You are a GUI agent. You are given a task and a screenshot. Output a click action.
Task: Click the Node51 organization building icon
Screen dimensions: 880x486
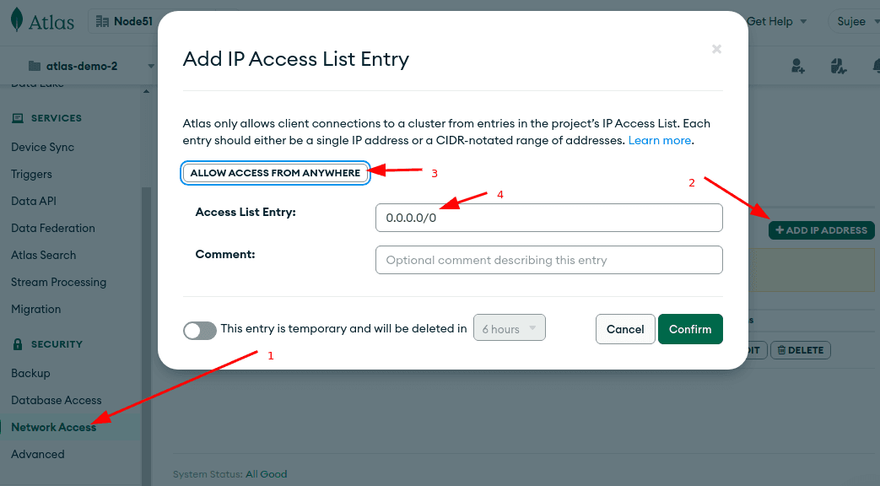(x=103, y=21)
